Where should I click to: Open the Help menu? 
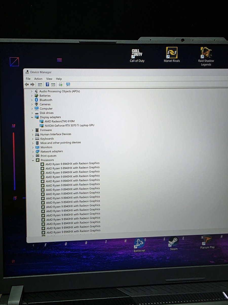coord(59,79)
